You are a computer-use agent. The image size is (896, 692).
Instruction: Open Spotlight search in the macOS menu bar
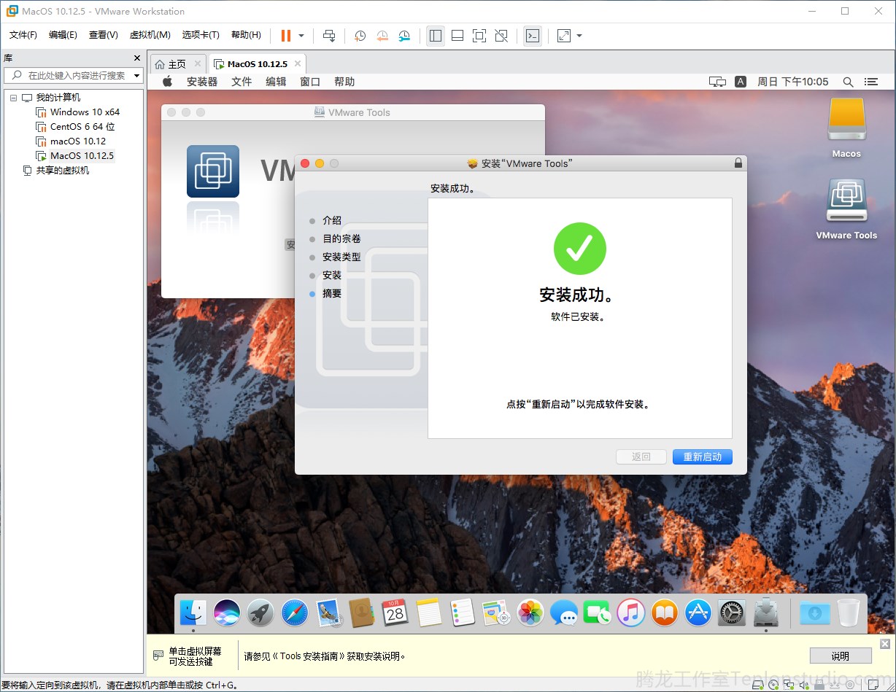point(848,82)
